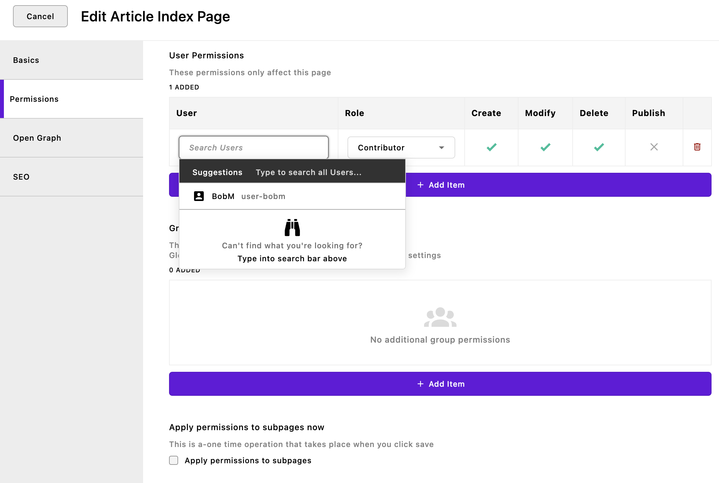Click the BobM user avatar icon

(199, 196)
